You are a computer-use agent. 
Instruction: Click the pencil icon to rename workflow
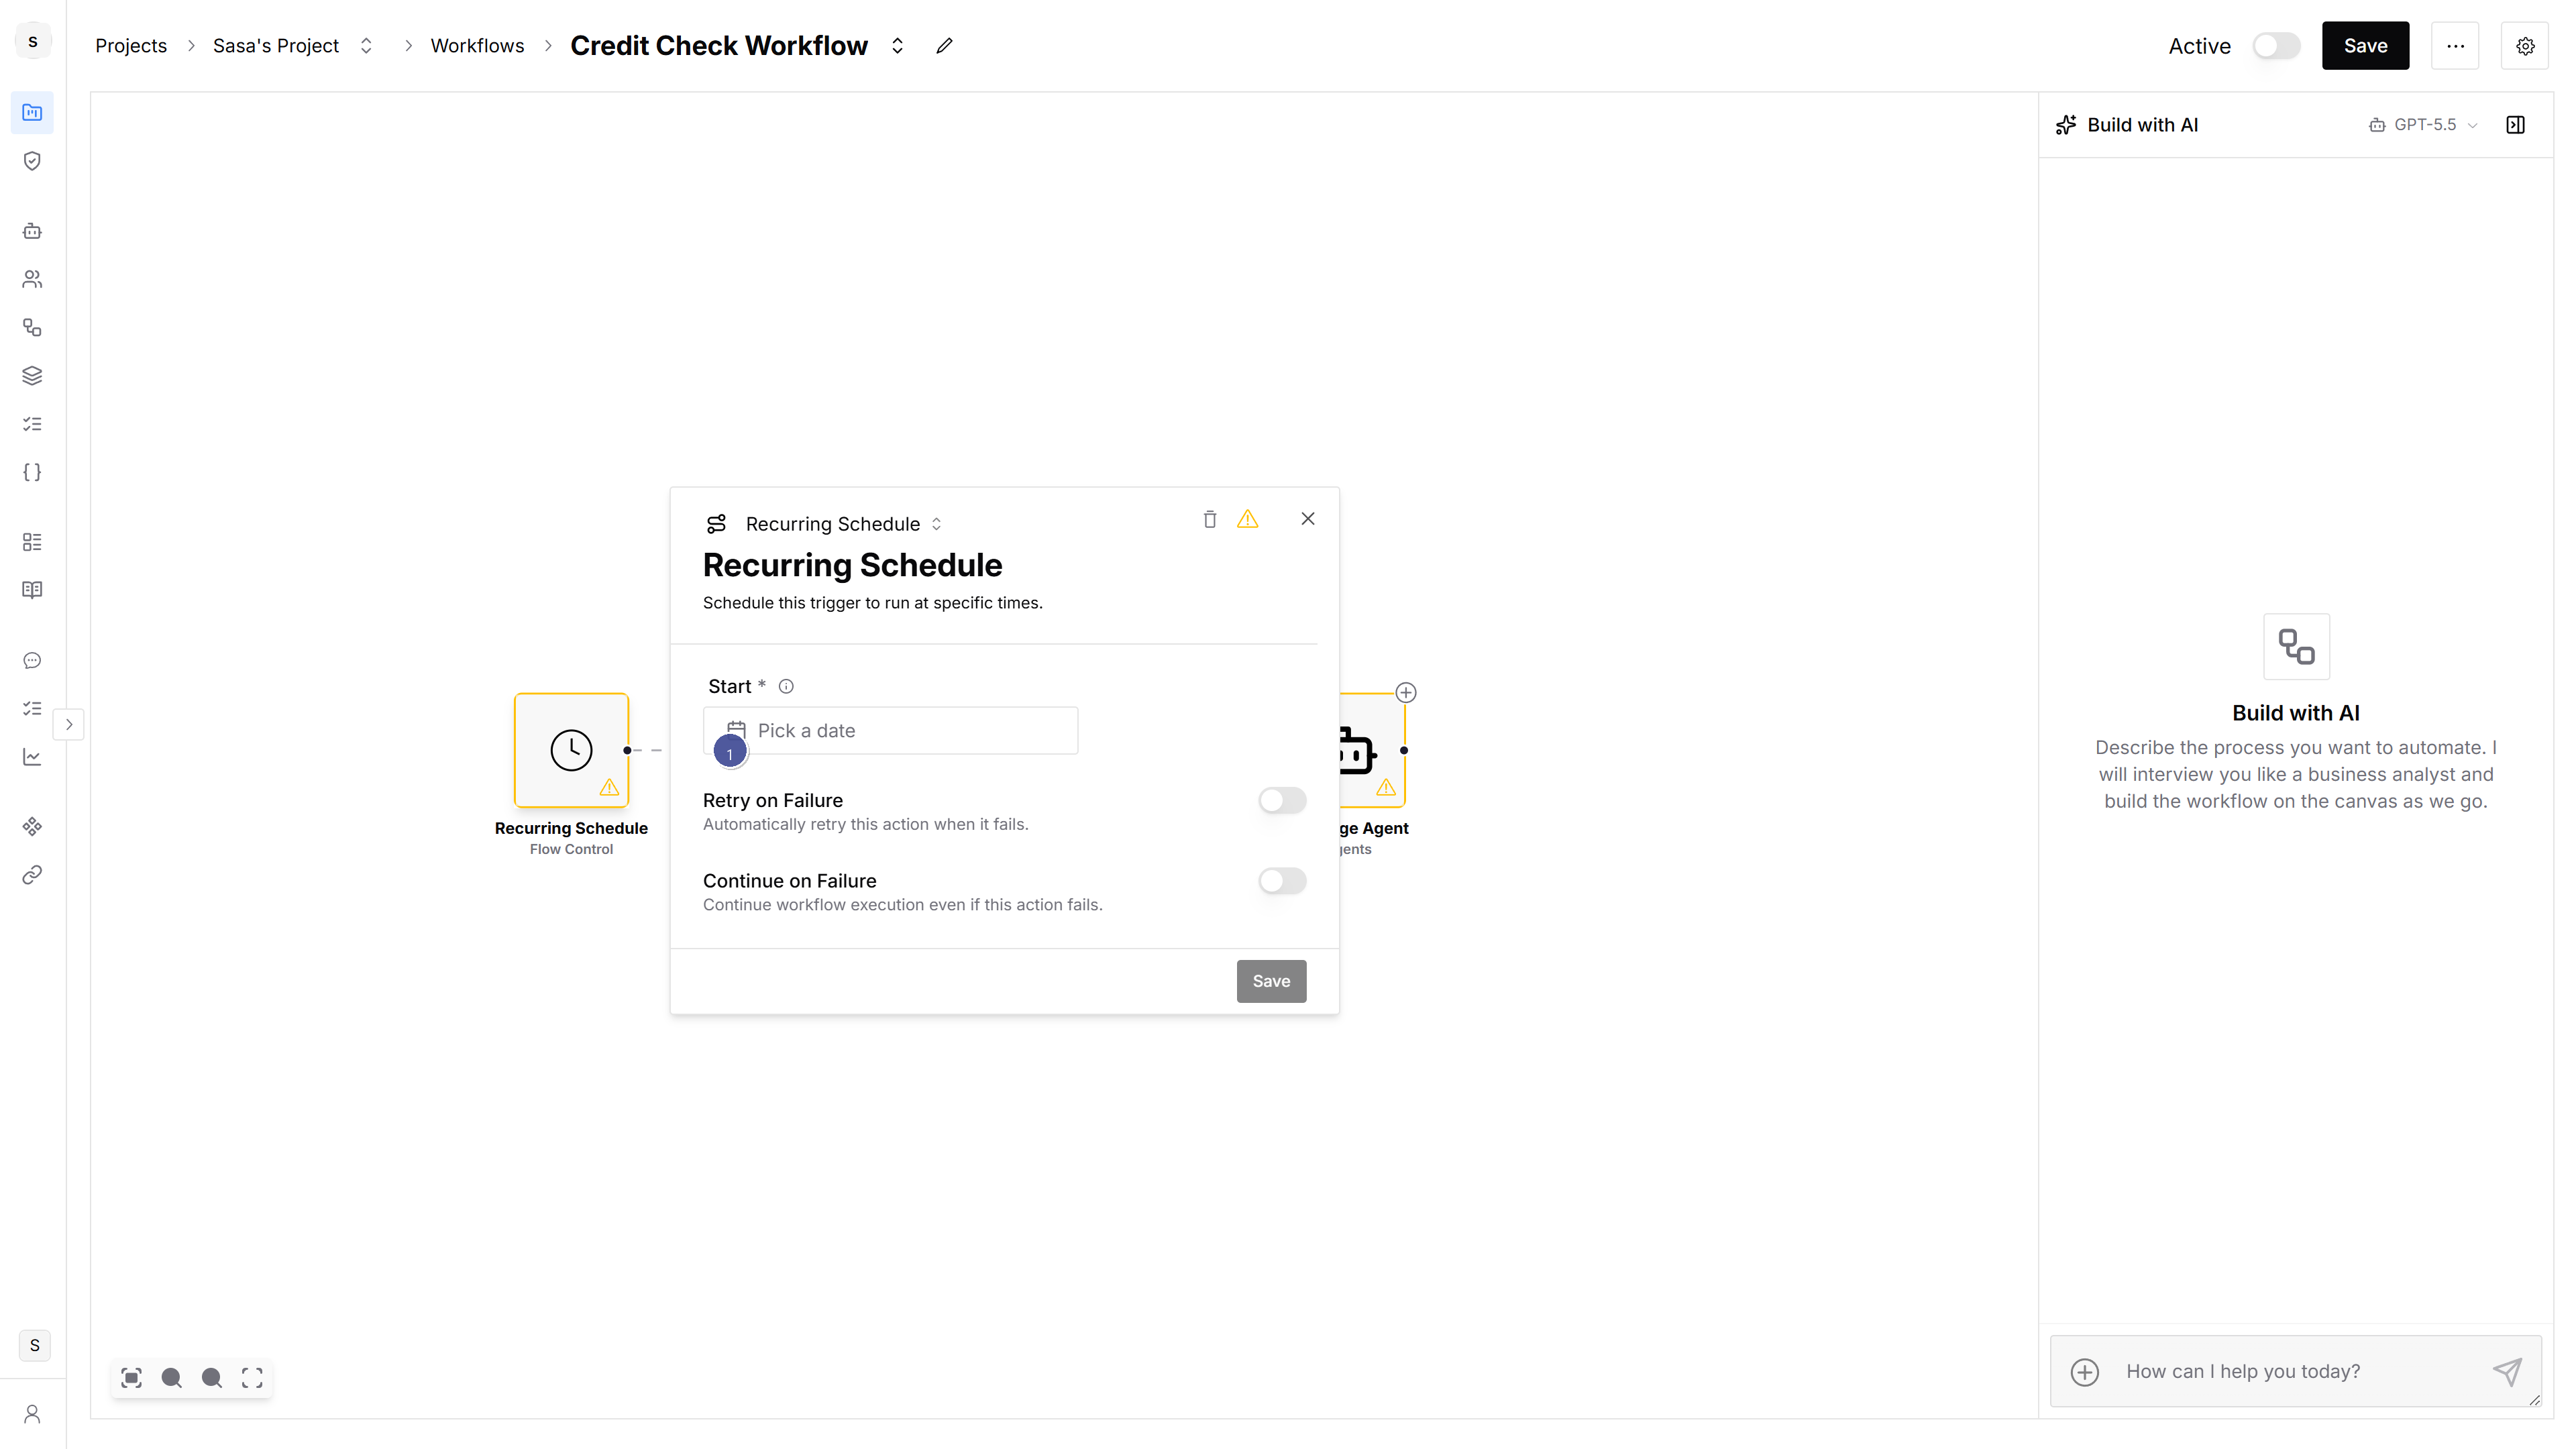coord(944,46)
